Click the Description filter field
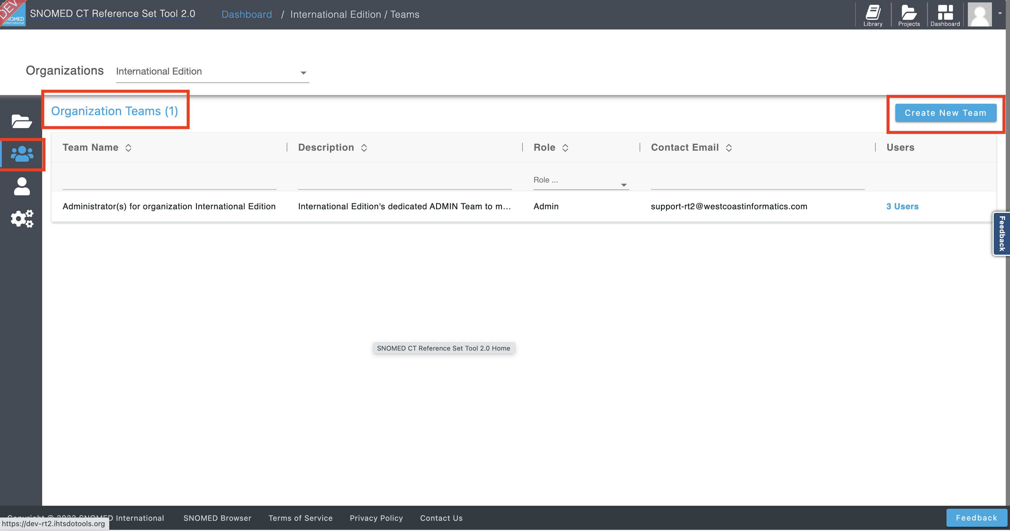1010x531 pixels. [405, 181]
